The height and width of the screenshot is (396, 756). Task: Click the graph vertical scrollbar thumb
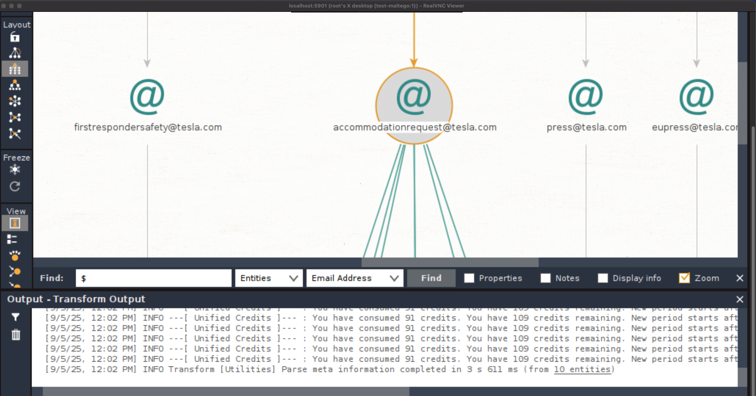click(742, 103)
